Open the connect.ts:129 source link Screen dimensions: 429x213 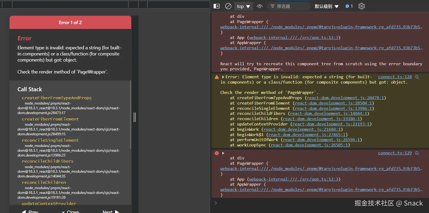coord(395,153)
